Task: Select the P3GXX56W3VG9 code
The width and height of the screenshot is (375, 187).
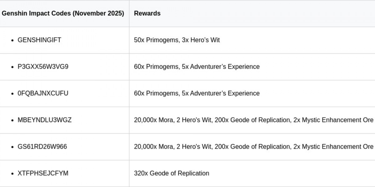Action: point(43,67)
